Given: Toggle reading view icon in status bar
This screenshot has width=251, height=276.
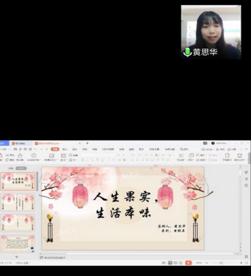Looking at the screenshot, I should (x=181, y=263).
